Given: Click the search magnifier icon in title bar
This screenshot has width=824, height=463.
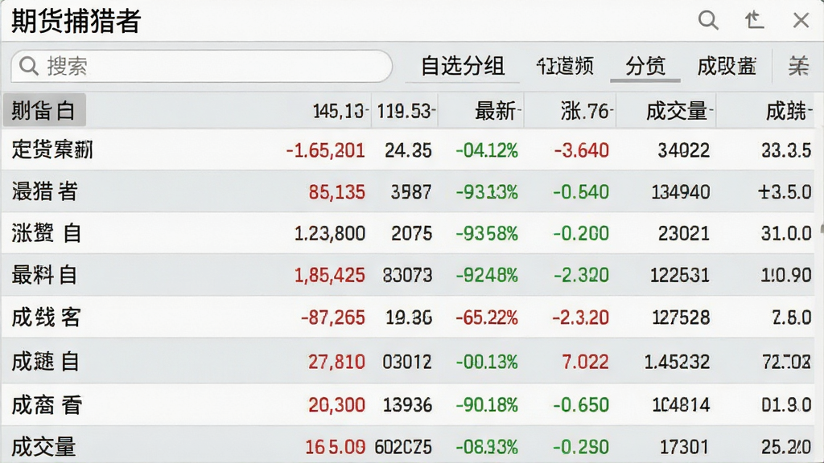Looking at the screenshot, I should coord(708,20).
